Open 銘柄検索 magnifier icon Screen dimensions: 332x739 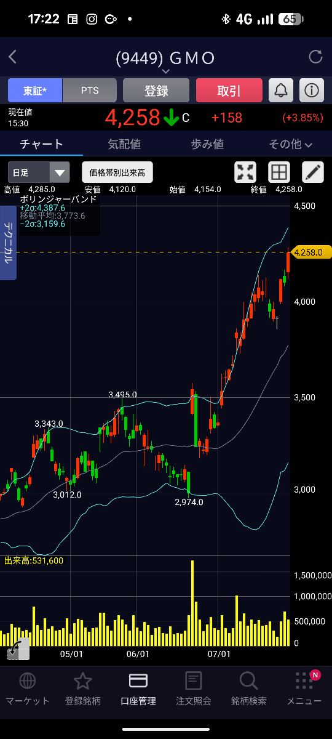tap(248, 680)
